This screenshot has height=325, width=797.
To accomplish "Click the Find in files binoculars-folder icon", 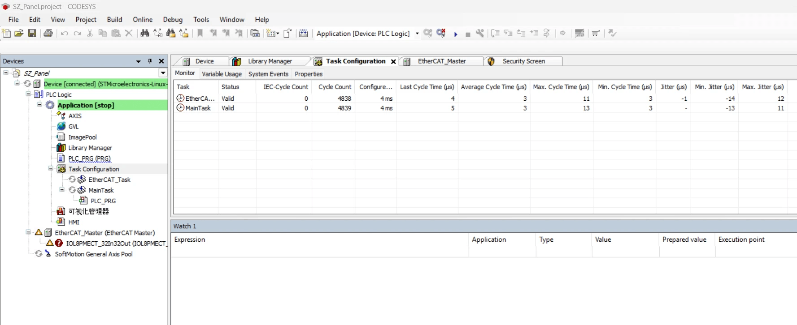I will [171, 33].
